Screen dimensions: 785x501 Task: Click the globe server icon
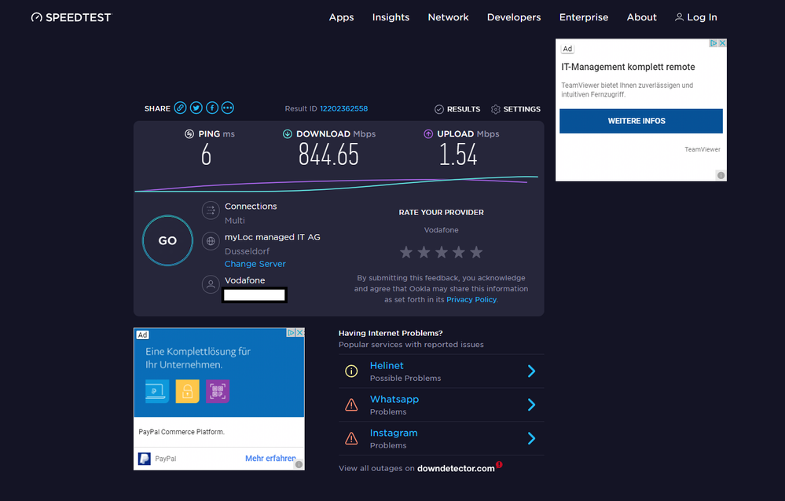(211, 241)
